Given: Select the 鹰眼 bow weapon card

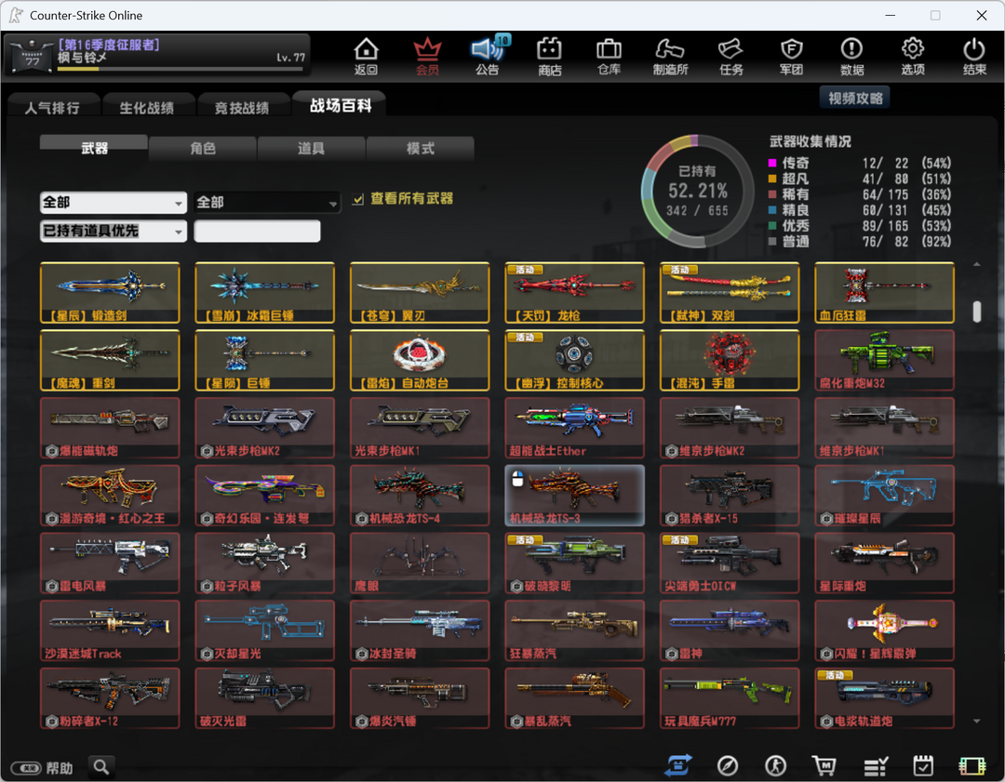Looking at the screenshot, I should point(420,563).
